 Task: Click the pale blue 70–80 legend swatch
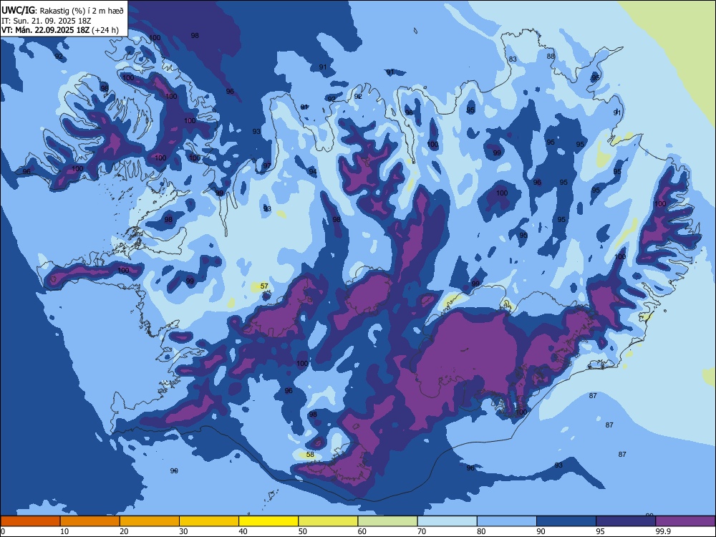point(447,521)
